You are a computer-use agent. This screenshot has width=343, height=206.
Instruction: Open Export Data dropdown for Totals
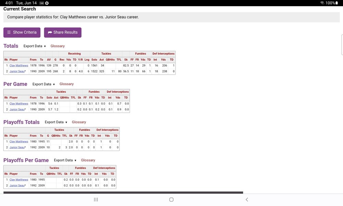point(35,46)
